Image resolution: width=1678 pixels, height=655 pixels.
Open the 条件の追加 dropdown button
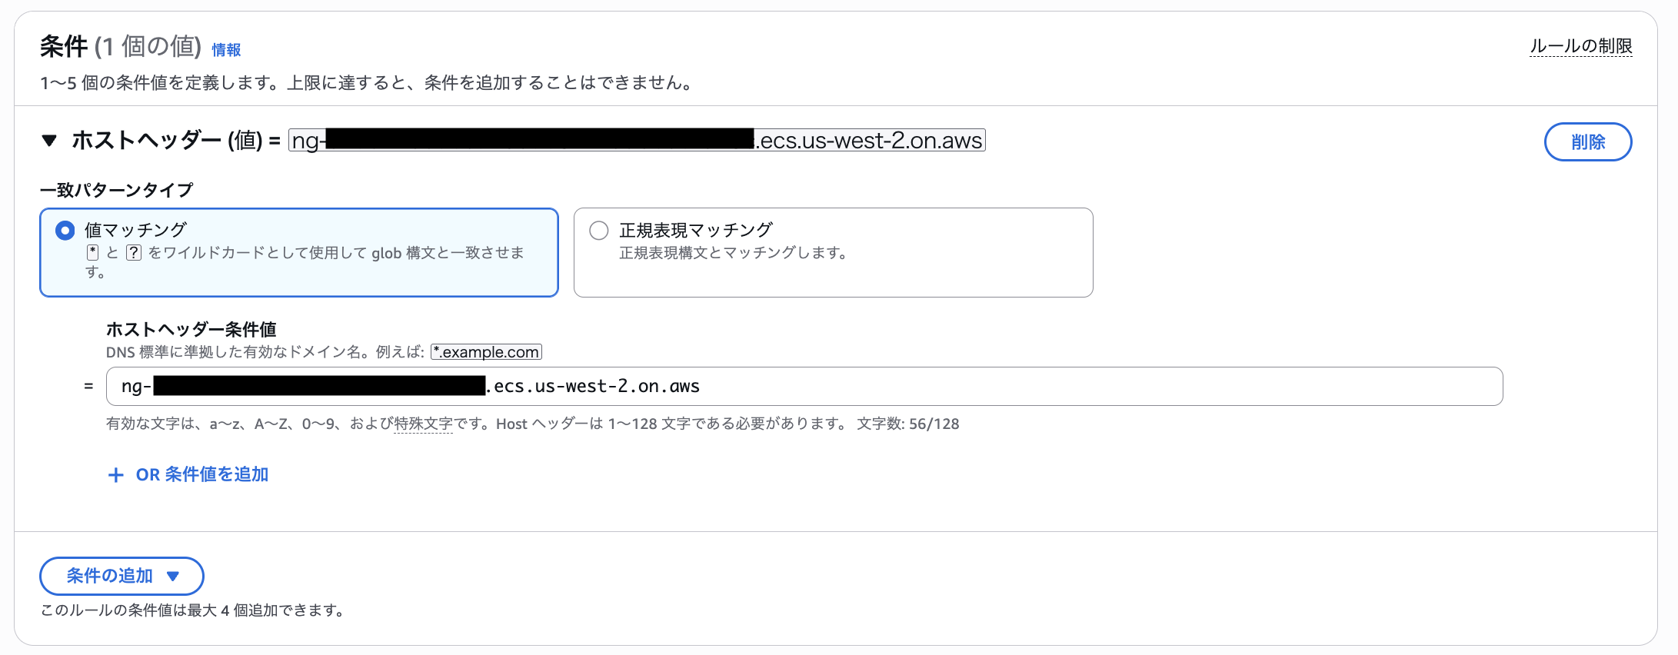tap(121, 576)
